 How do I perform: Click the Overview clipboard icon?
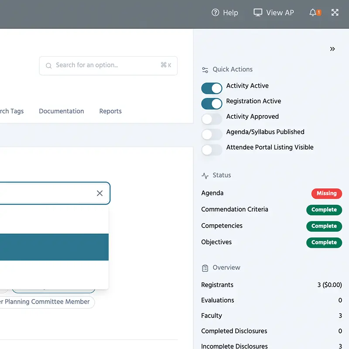click(x=204, y=267)
